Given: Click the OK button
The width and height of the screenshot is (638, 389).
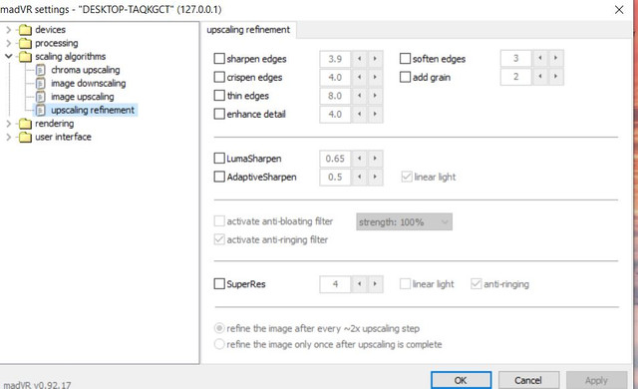Looking at the screenshot, I should (461, 380).
